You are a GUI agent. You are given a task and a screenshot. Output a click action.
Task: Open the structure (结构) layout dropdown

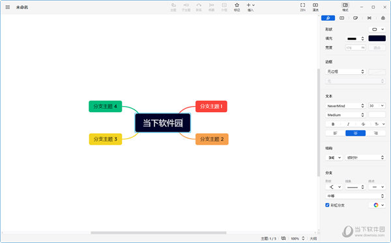(334, 158)
